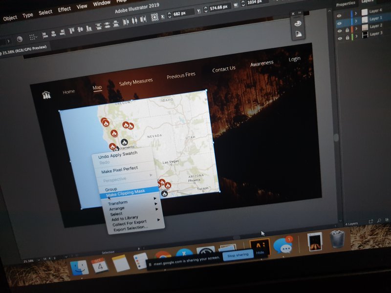
Task: Click Group in the context menu
Action: pos(111,188)
